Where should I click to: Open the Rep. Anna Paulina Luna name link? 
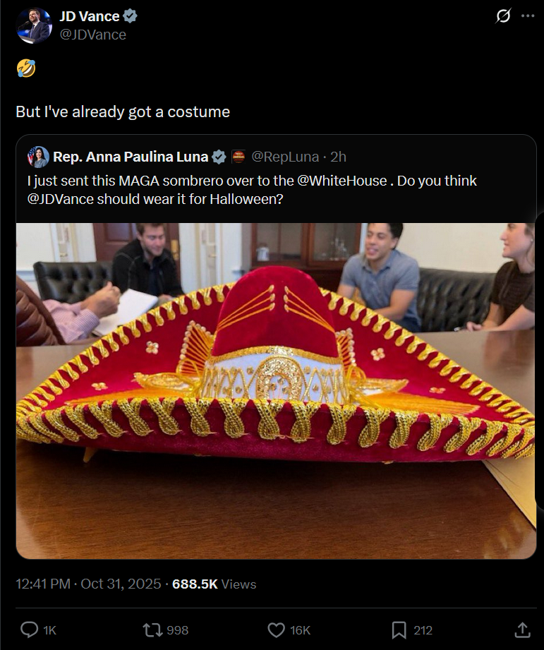pos(131,157)
